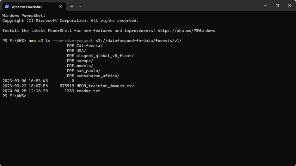The height and width of the screenshot is (166, 296).
Task: Click the alsgedi_global_v6_float/ prefix entry
Action: 105,56
